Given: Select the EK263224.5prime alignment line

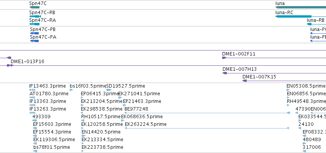Looking at the screenshot, I should click(x=206, y=128).
